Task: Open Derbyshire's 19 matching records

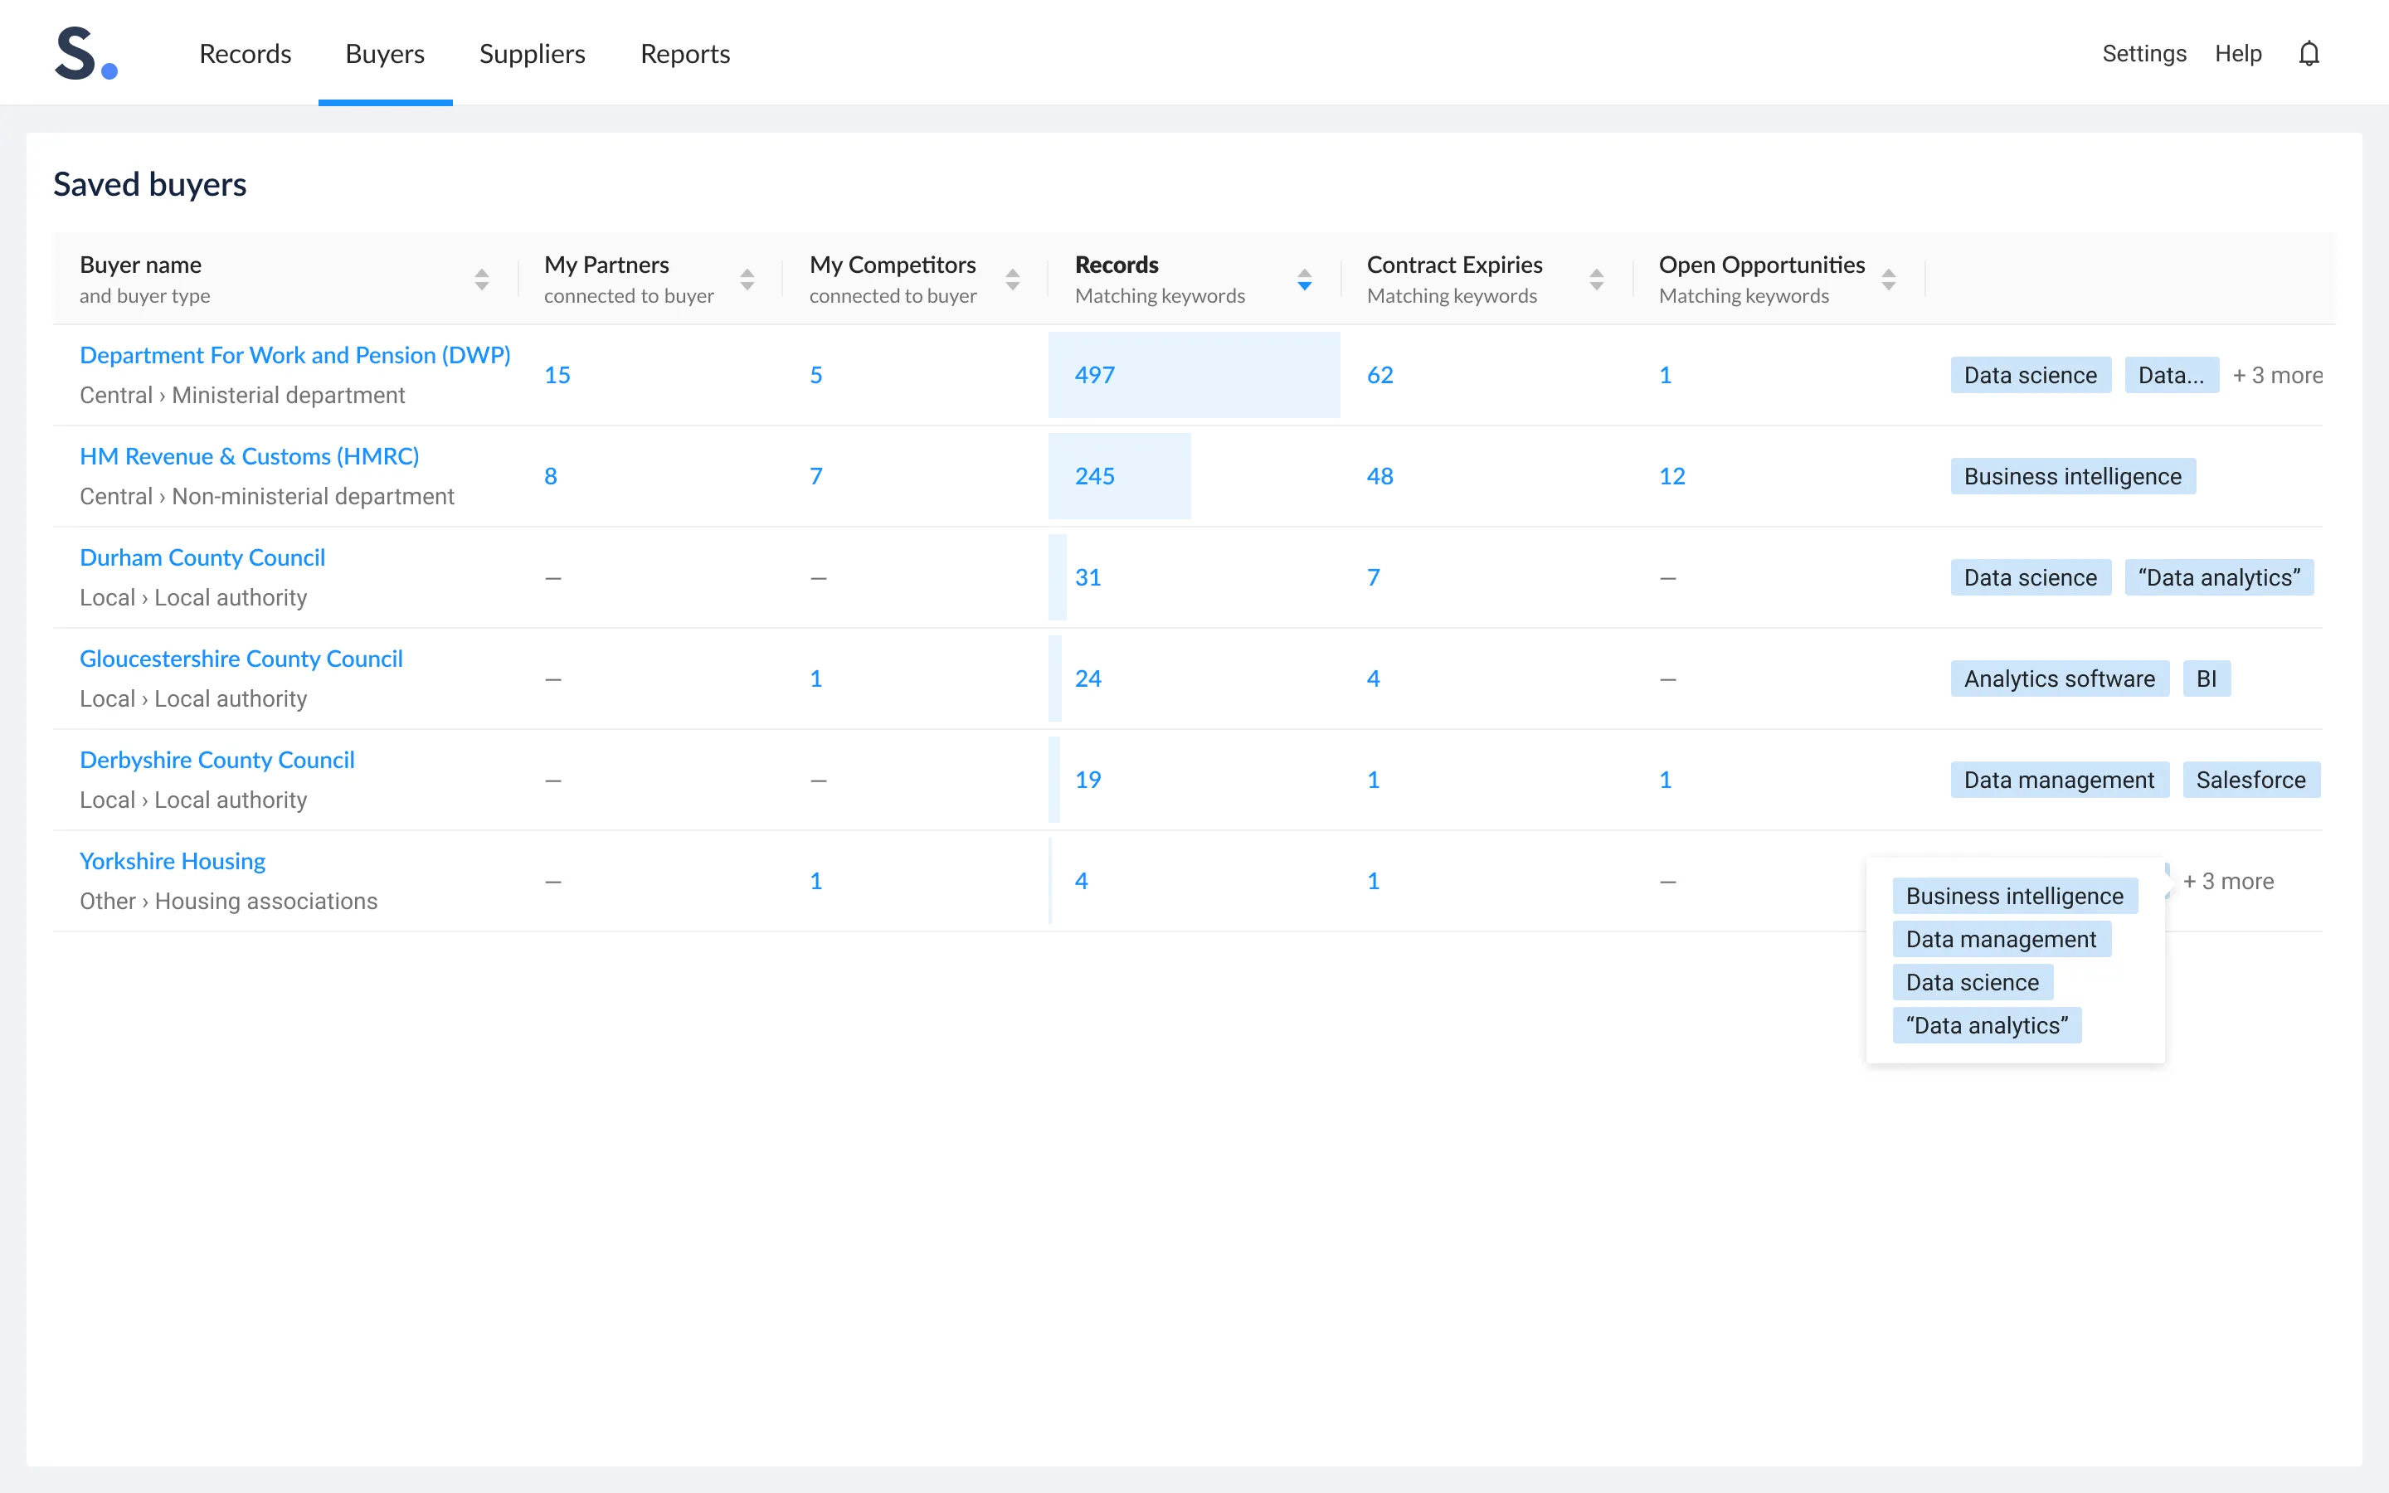Action: [1087, 780]
